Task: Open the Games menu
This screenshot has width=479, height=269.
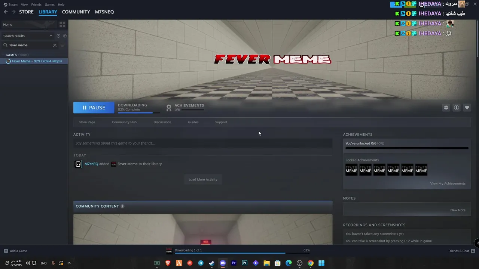Action: tap(49, 4)
